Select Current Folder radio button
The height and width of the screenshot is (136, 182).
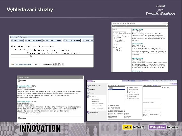[x=39, y=47]
